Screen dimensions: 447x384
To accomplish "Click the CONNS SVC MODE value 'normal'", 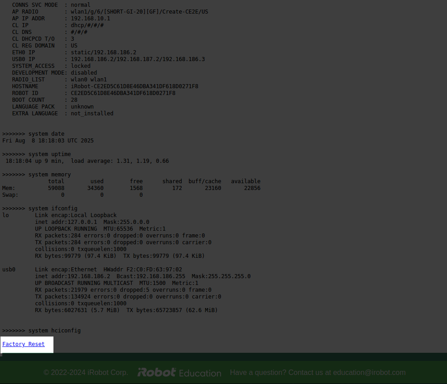I will point(81,5).
